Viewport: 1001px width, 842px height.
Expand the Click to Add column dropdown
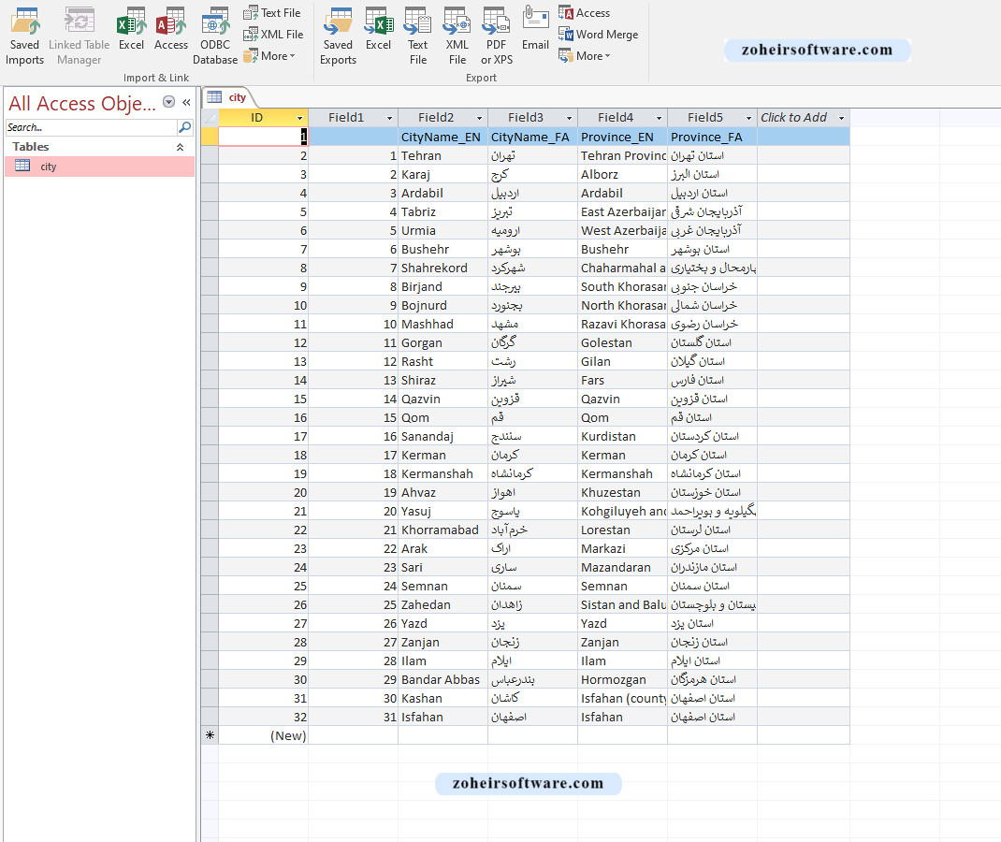[x=841, y=118]
